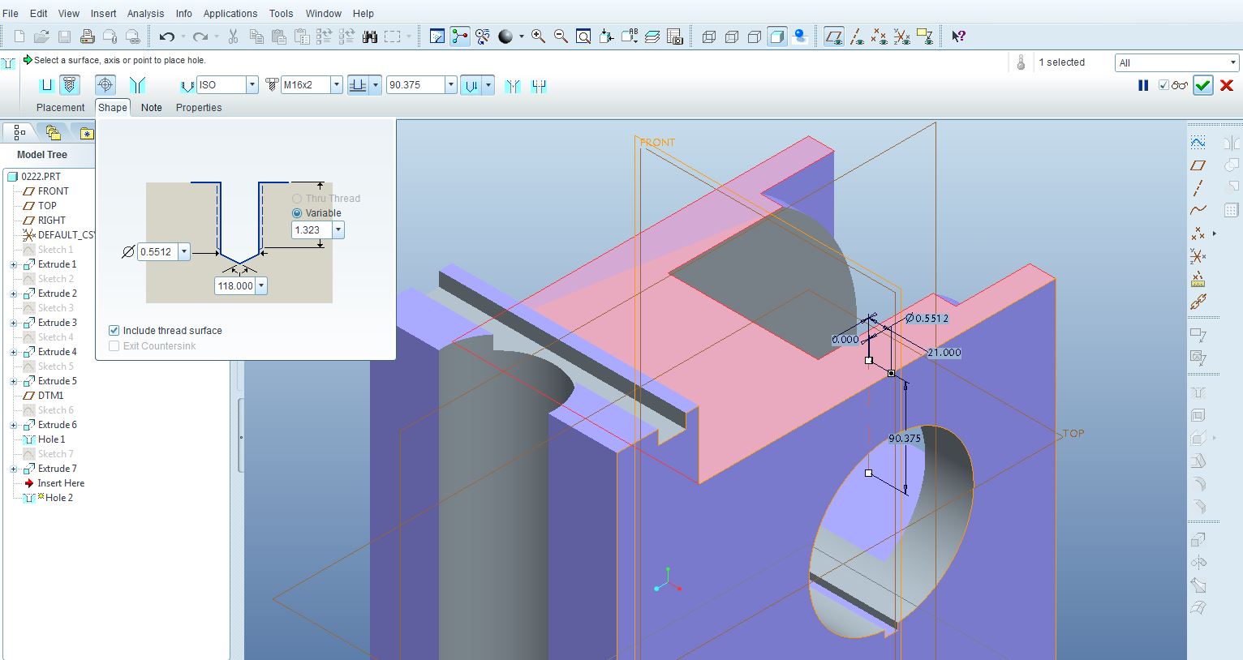Image resolution: width=1243 pixels, height=660 pixels.
Task: Click the Undo arrow icon
Action: coord(167,36)
